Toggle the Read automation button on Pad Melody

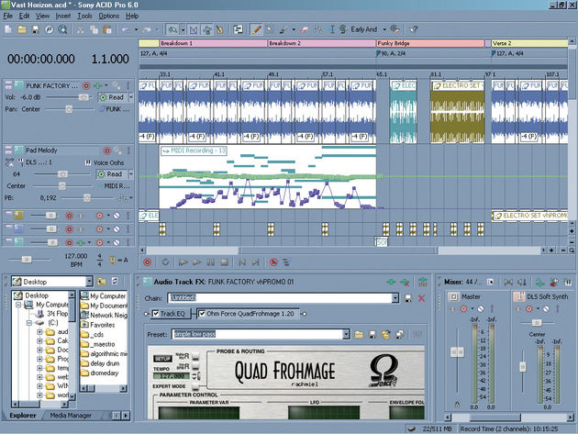pyautogui.click(x=111, y=174)
